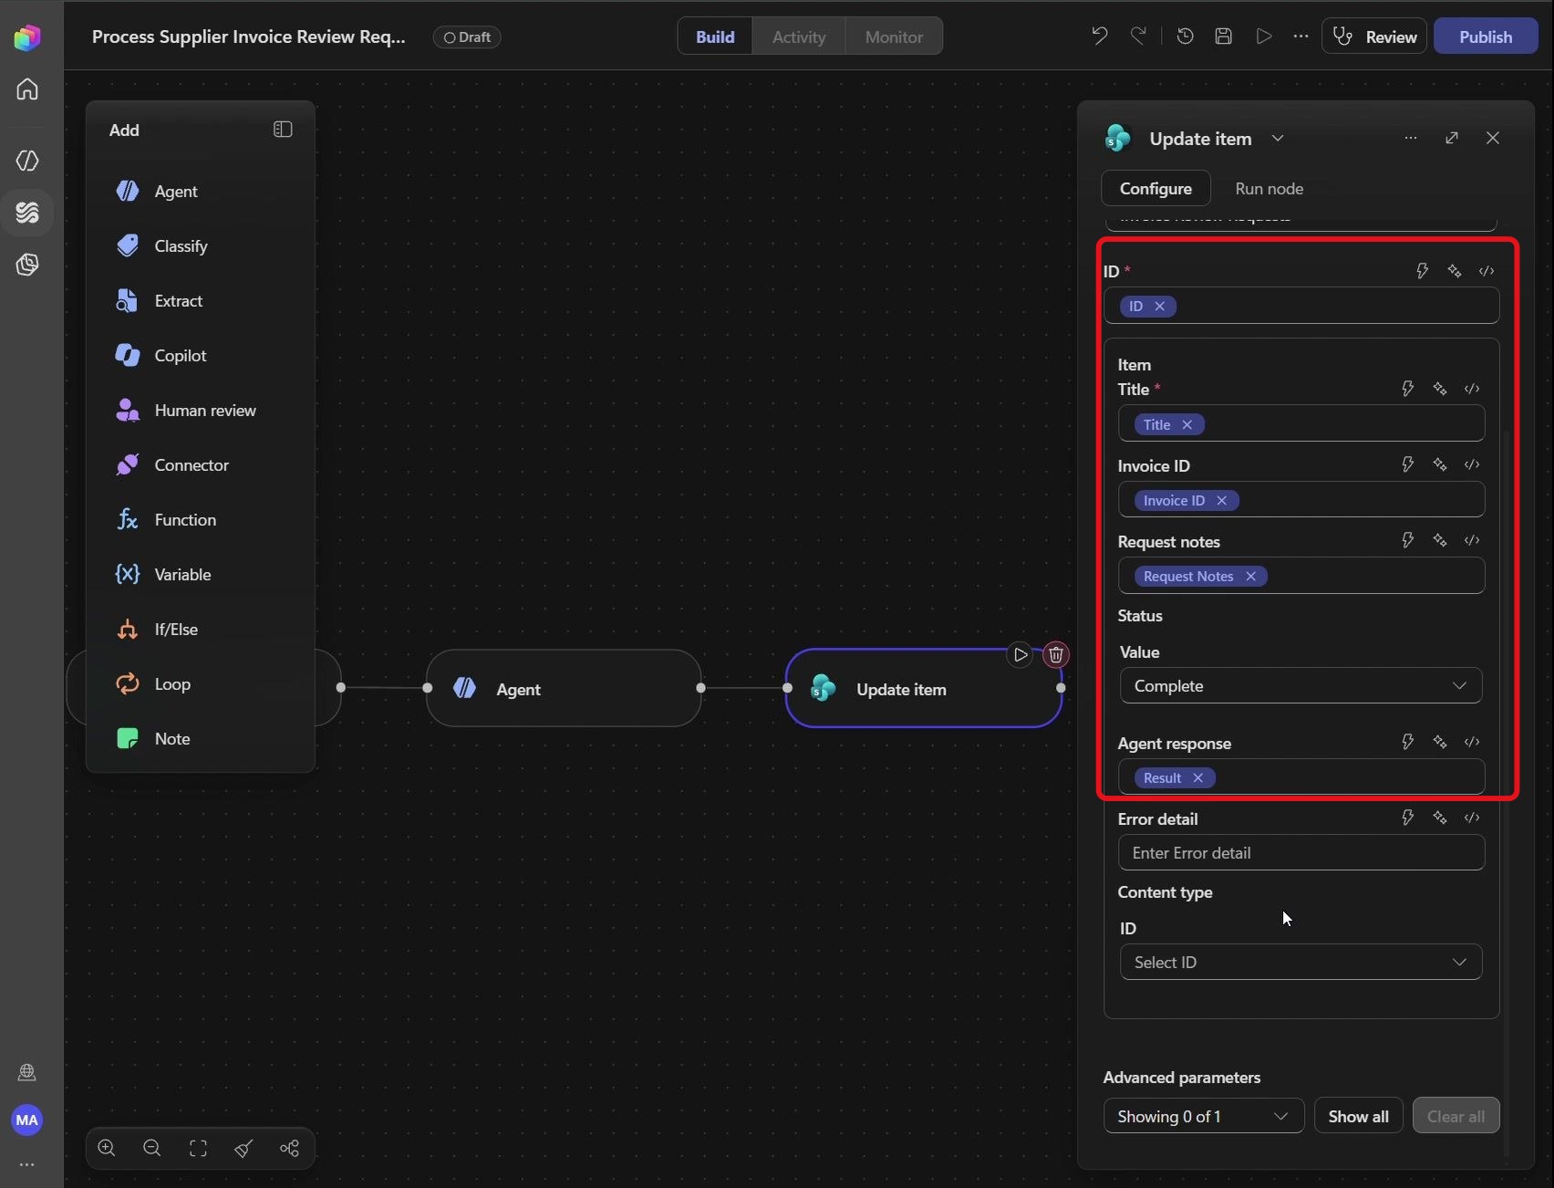Open the Content type Select ID dropdown

click(1300, 963)
